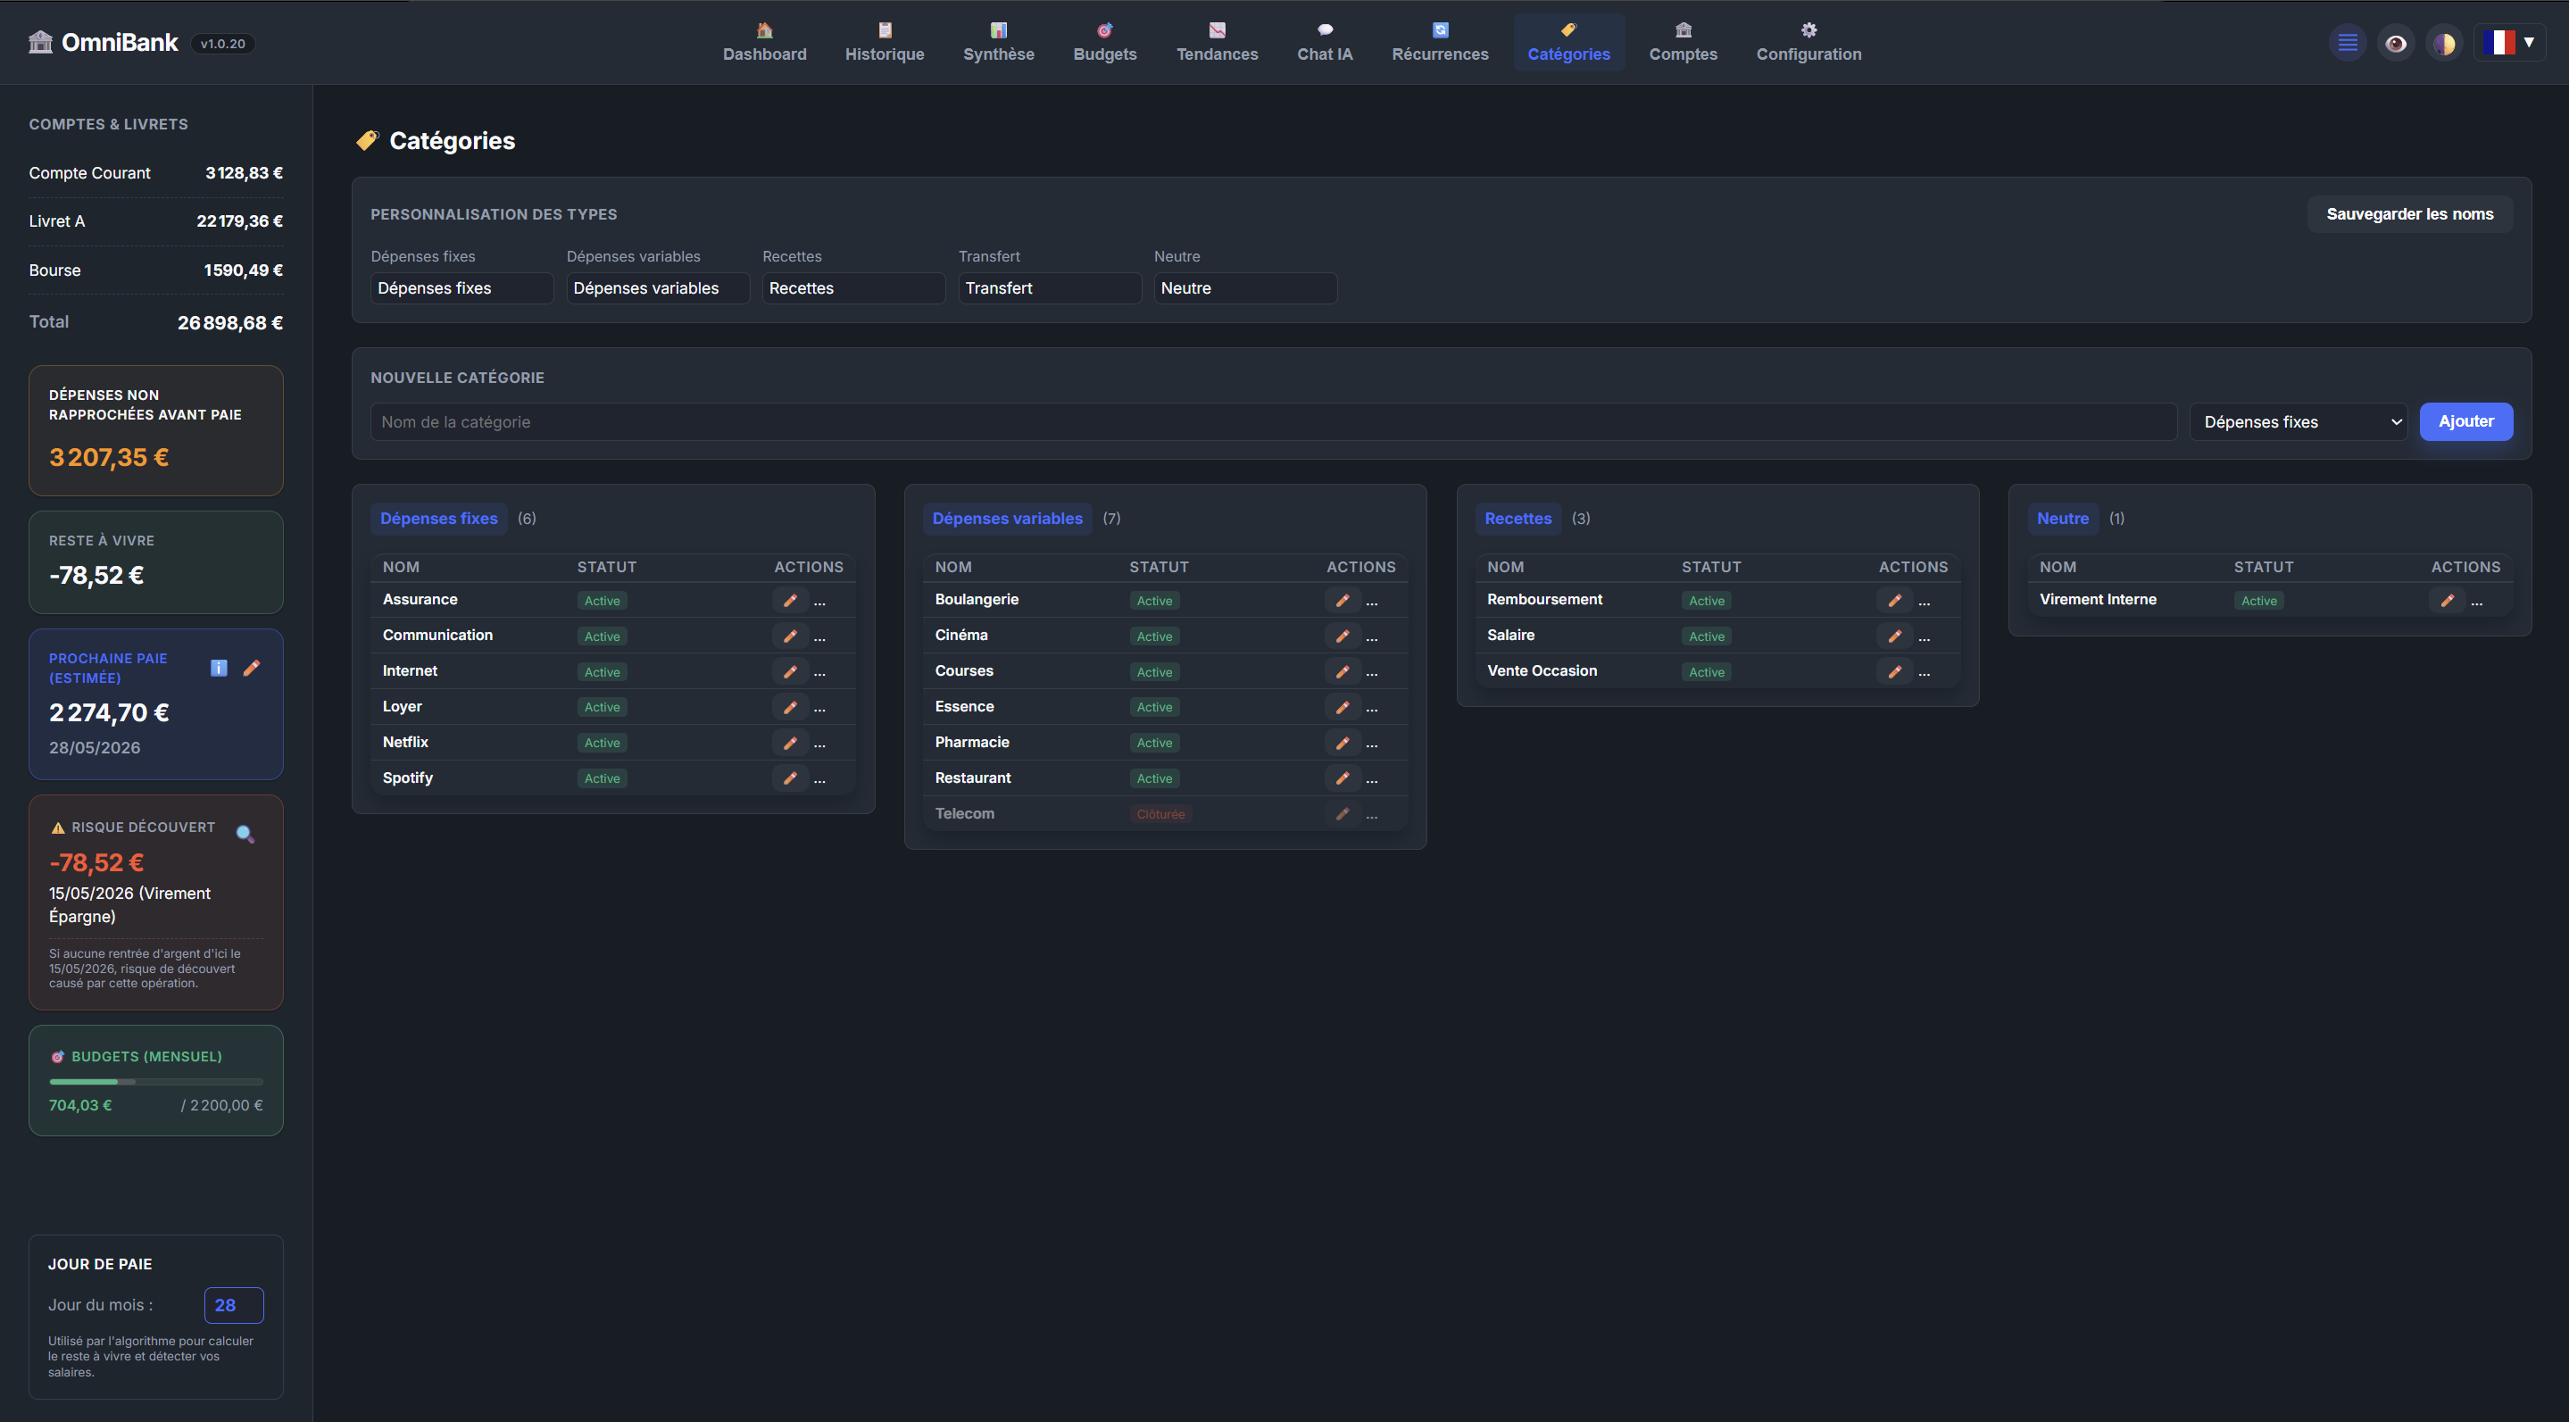Click the Ajouter button

tap(2465, 420)
